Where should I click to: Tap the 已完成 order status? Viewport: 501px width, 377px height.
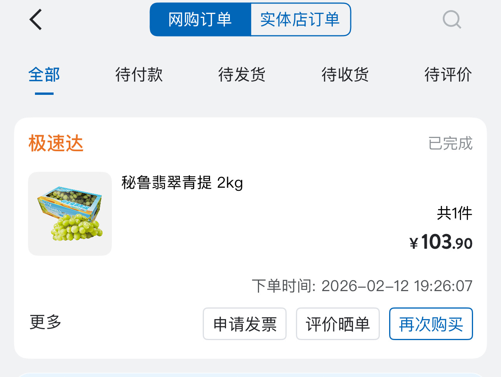coord(450,143)
